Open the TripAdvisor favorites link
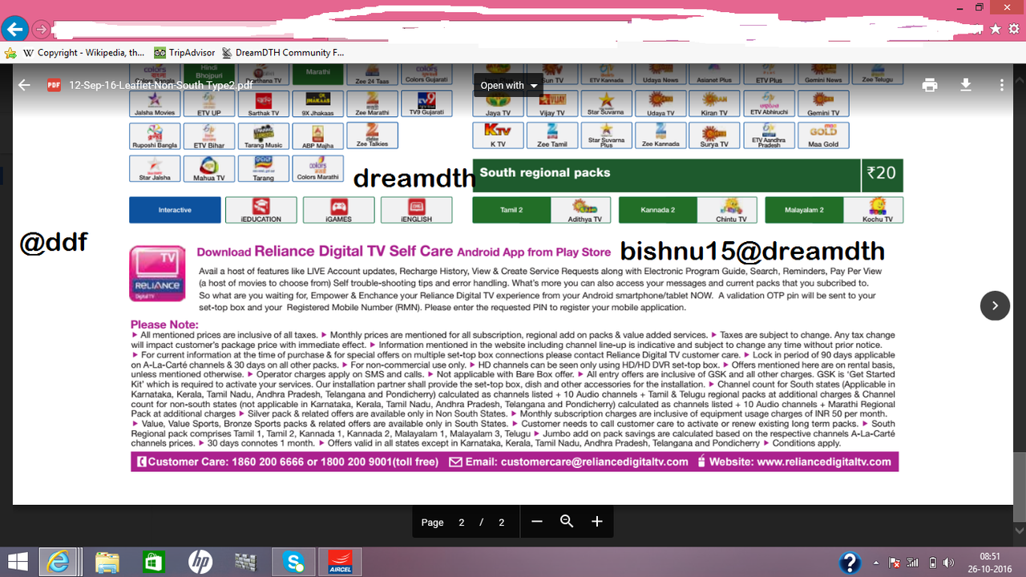The width and height of the screenshot is (1026, 577). (185, 53)
